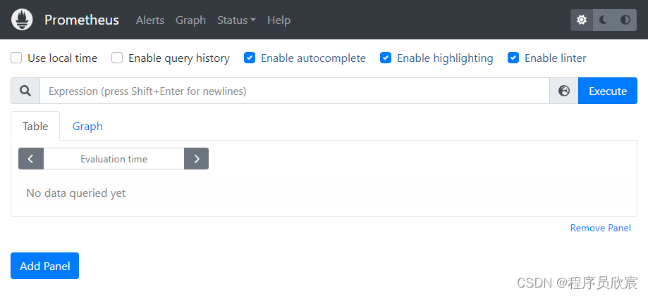This screenshot has width=648, height=296.
Task: Switch to light theme sun icon
Action: point(582,20)
